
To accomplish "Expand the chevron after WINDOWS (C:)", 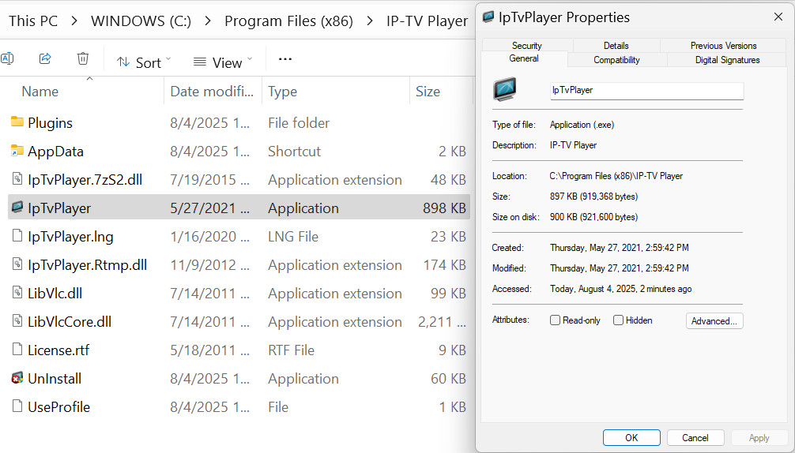I will pyautogui.click(x=208, y=21).
